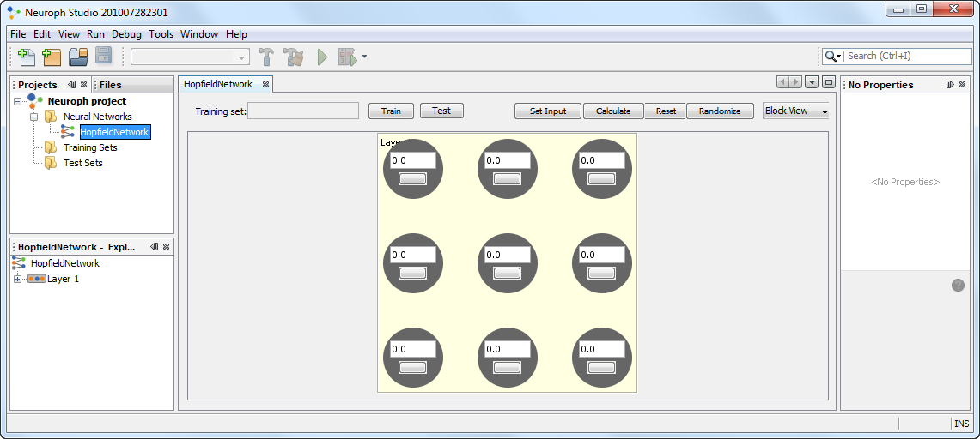The width and height of the screenshot is (980, 439).
Task: Open the Tools menu
Action: pyautogui.click(x=161, y=34)
